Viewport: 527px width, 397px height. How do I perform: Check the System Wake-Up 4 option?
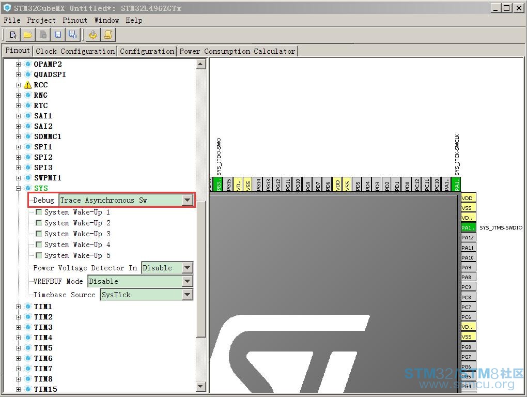click(x=39, y=245)
